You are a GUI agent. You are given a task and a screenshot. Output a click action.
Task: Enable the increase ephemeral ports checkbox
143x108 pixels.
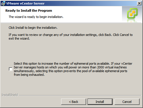point(11,69)
